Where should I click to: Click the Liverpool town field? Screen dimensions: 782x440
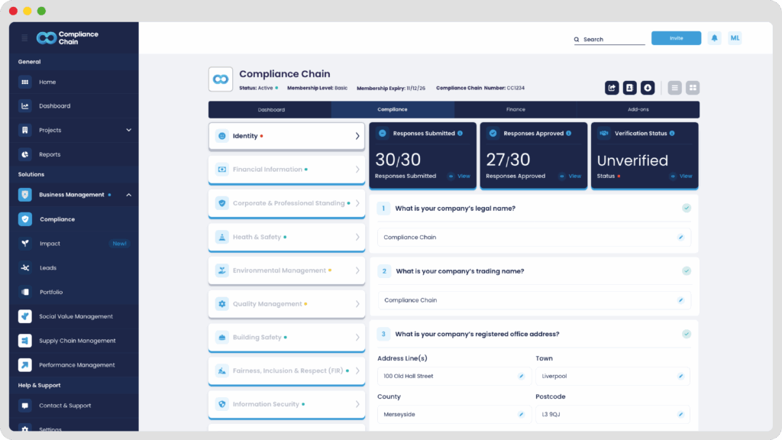(x=612, y=376)
